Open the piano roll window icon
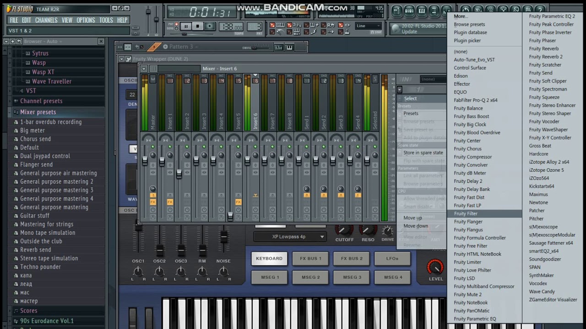This screenshot has width=586, height=329. click(x=422, y=11)
